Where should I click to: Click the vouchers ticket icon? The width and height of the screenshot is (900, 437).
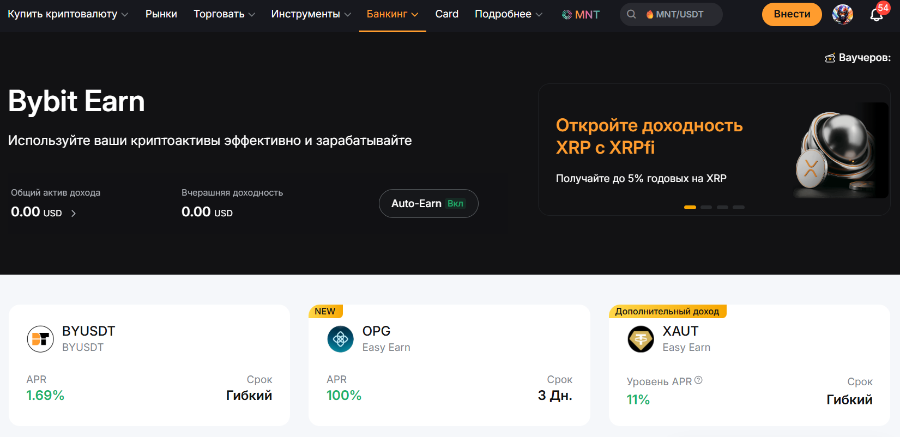coord(830,58)
